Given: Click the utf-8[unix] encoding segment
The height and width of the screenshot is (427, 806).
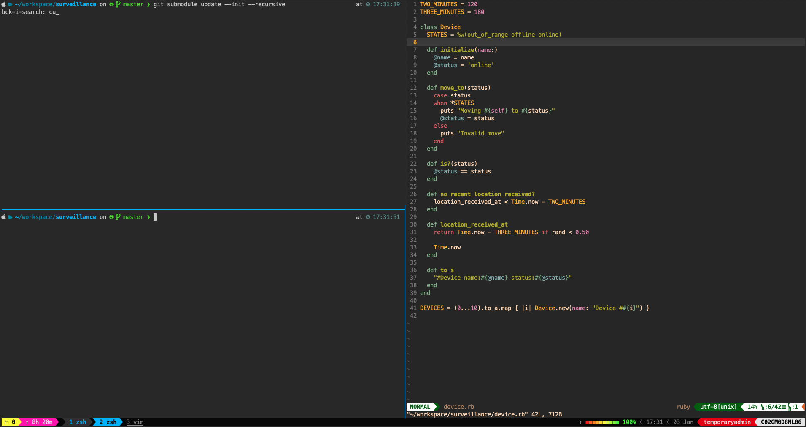Looking at the screenshot, I should tap(718, 407).
